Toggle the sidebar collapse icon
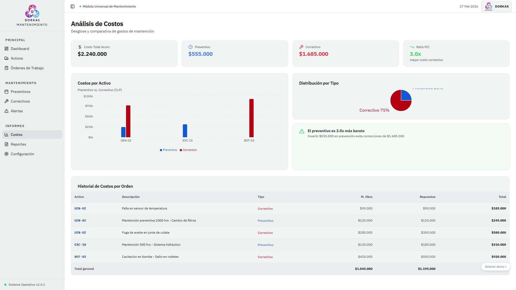The image size is (516, 290). click(73, 6)
